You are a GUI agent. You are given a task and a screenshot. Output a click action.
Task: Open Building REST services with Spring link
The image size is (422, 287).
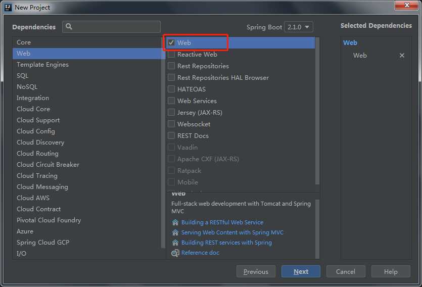tap(226, 243)
